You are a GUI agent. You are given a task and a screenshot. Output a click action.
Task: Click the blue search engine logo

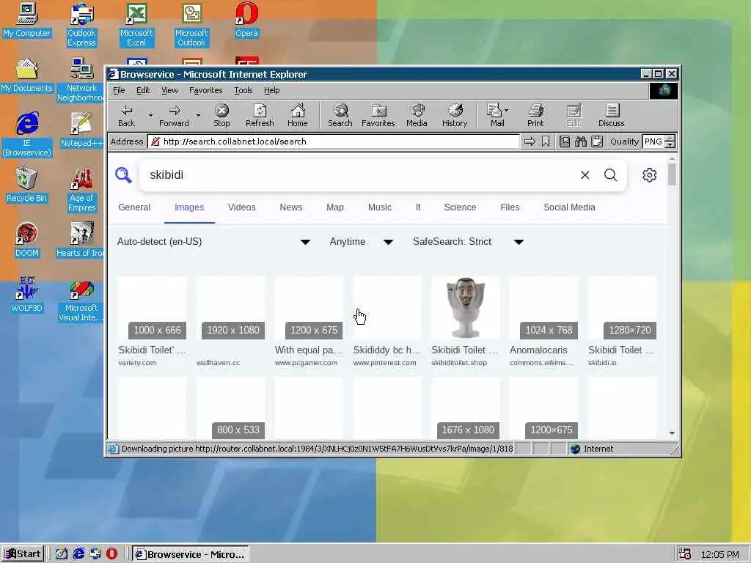[x=123, y=174]
